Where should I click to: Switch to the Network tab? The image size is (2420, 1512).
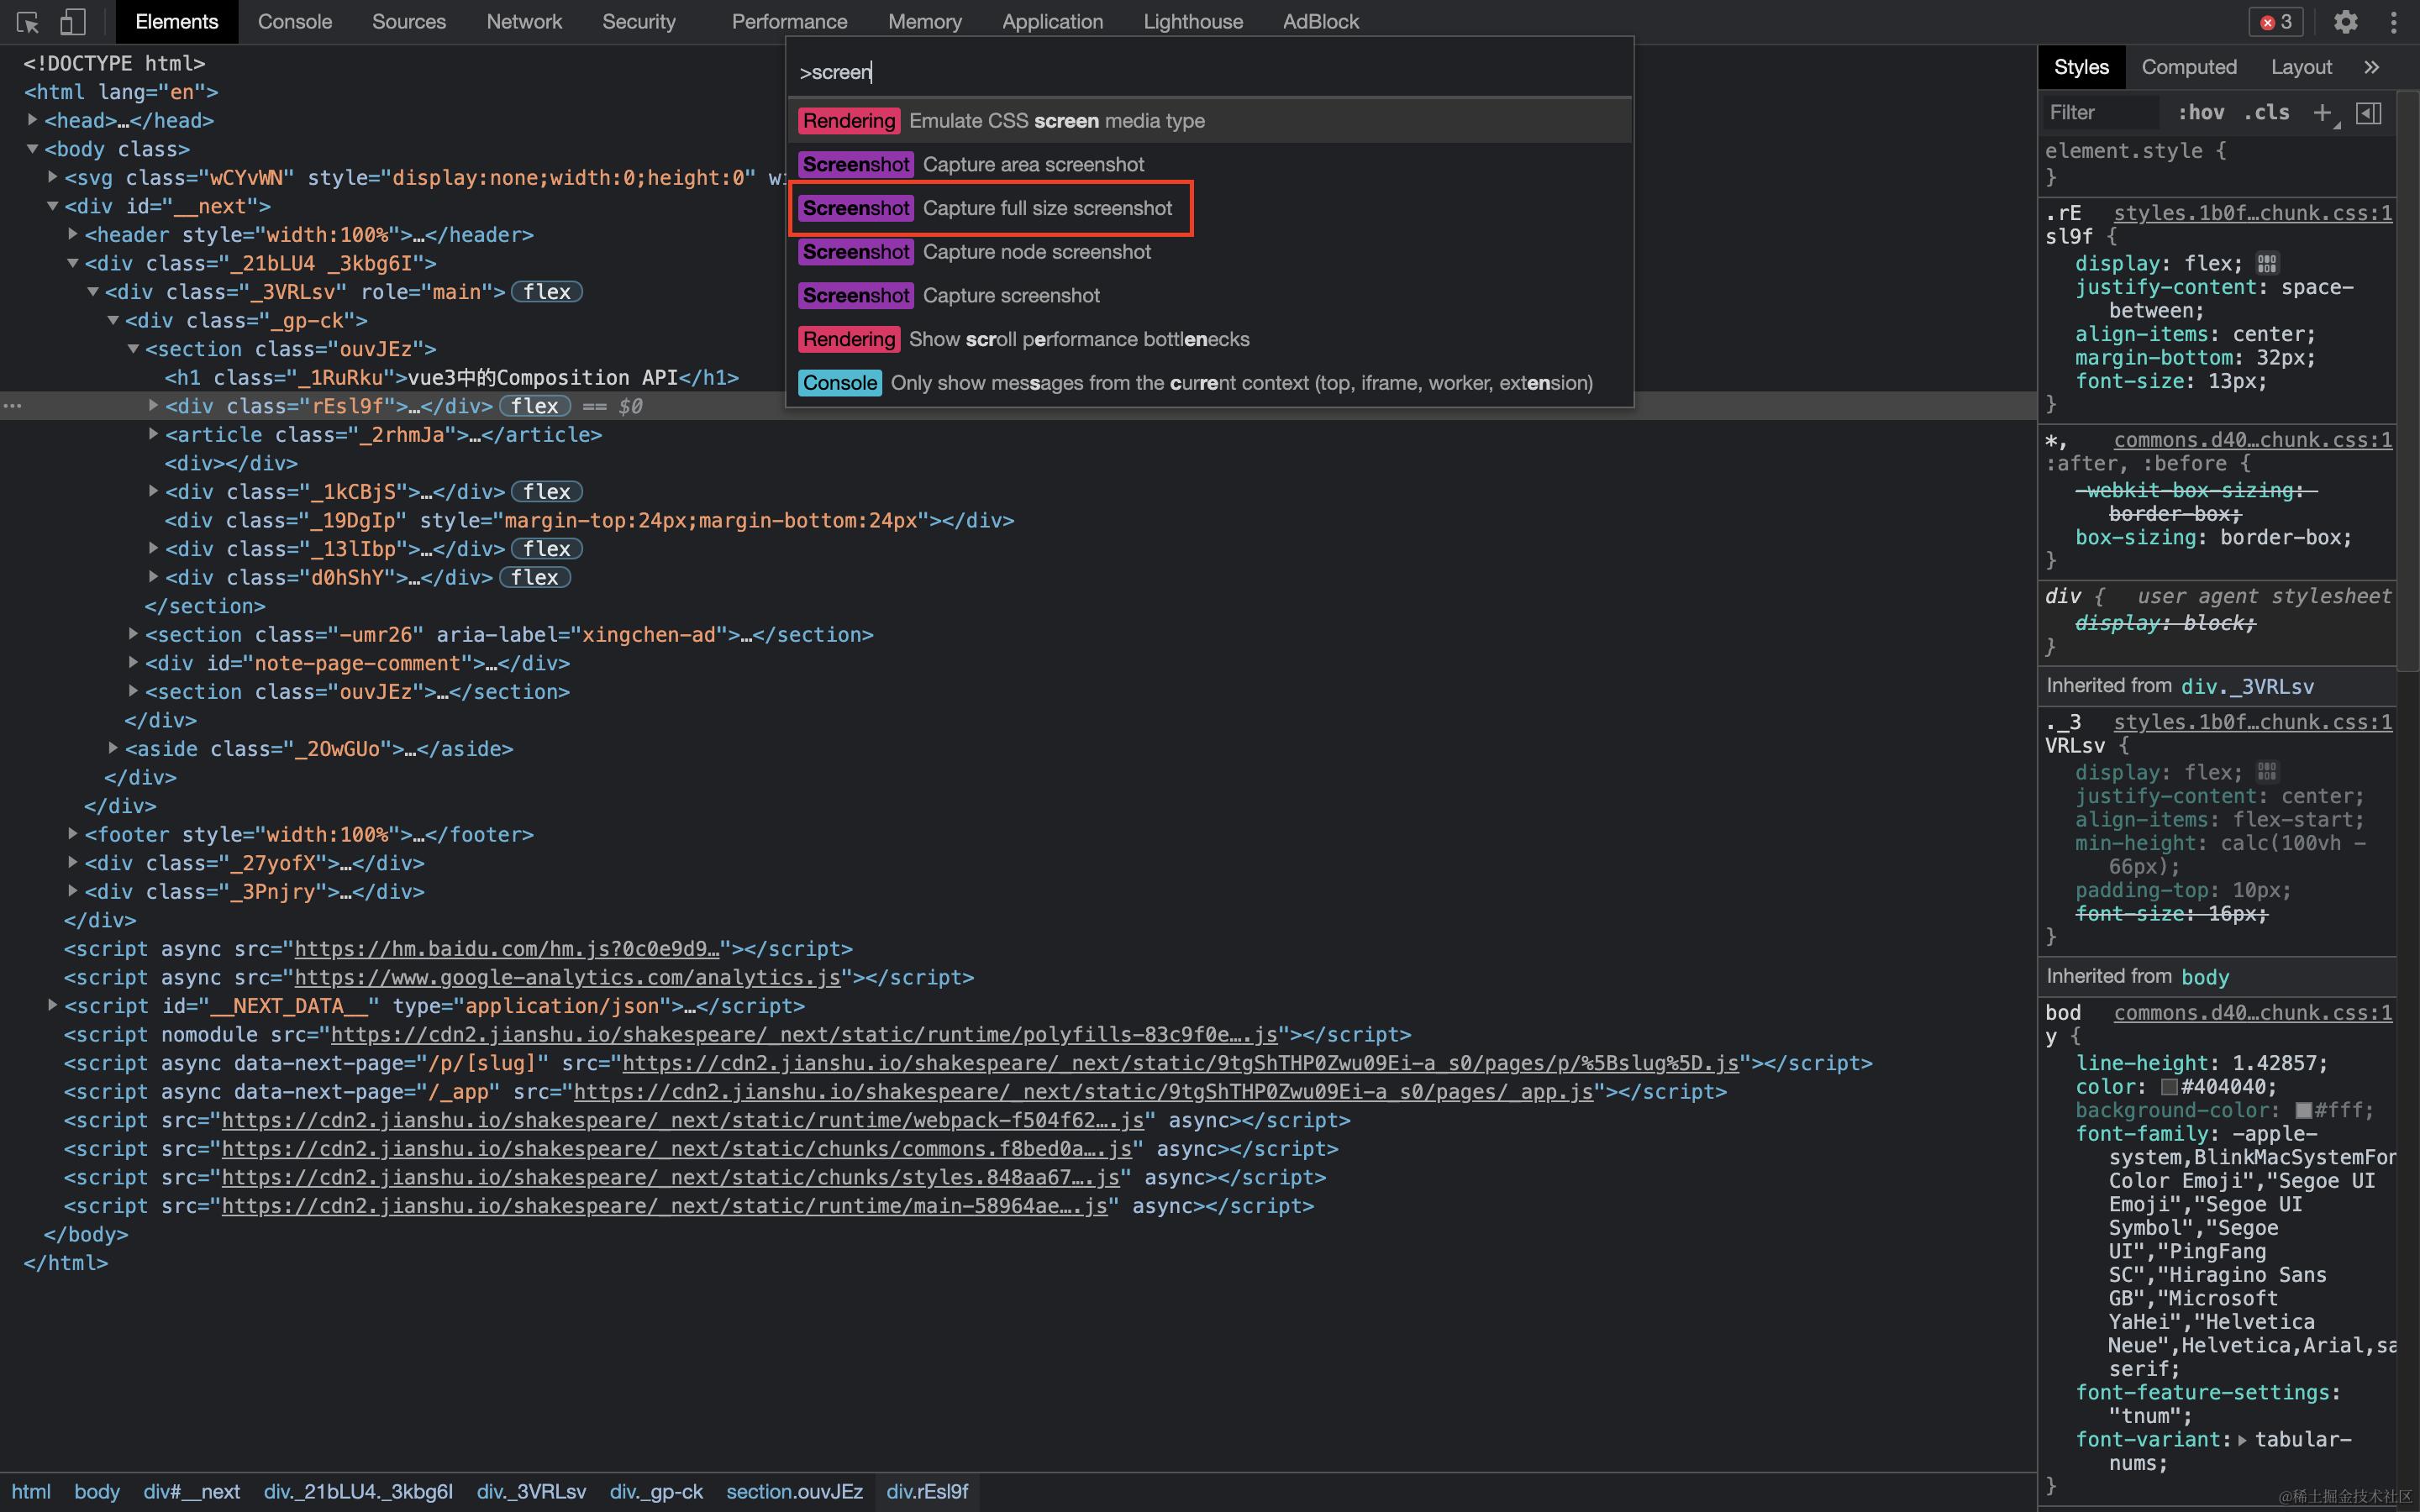[523, 21]
